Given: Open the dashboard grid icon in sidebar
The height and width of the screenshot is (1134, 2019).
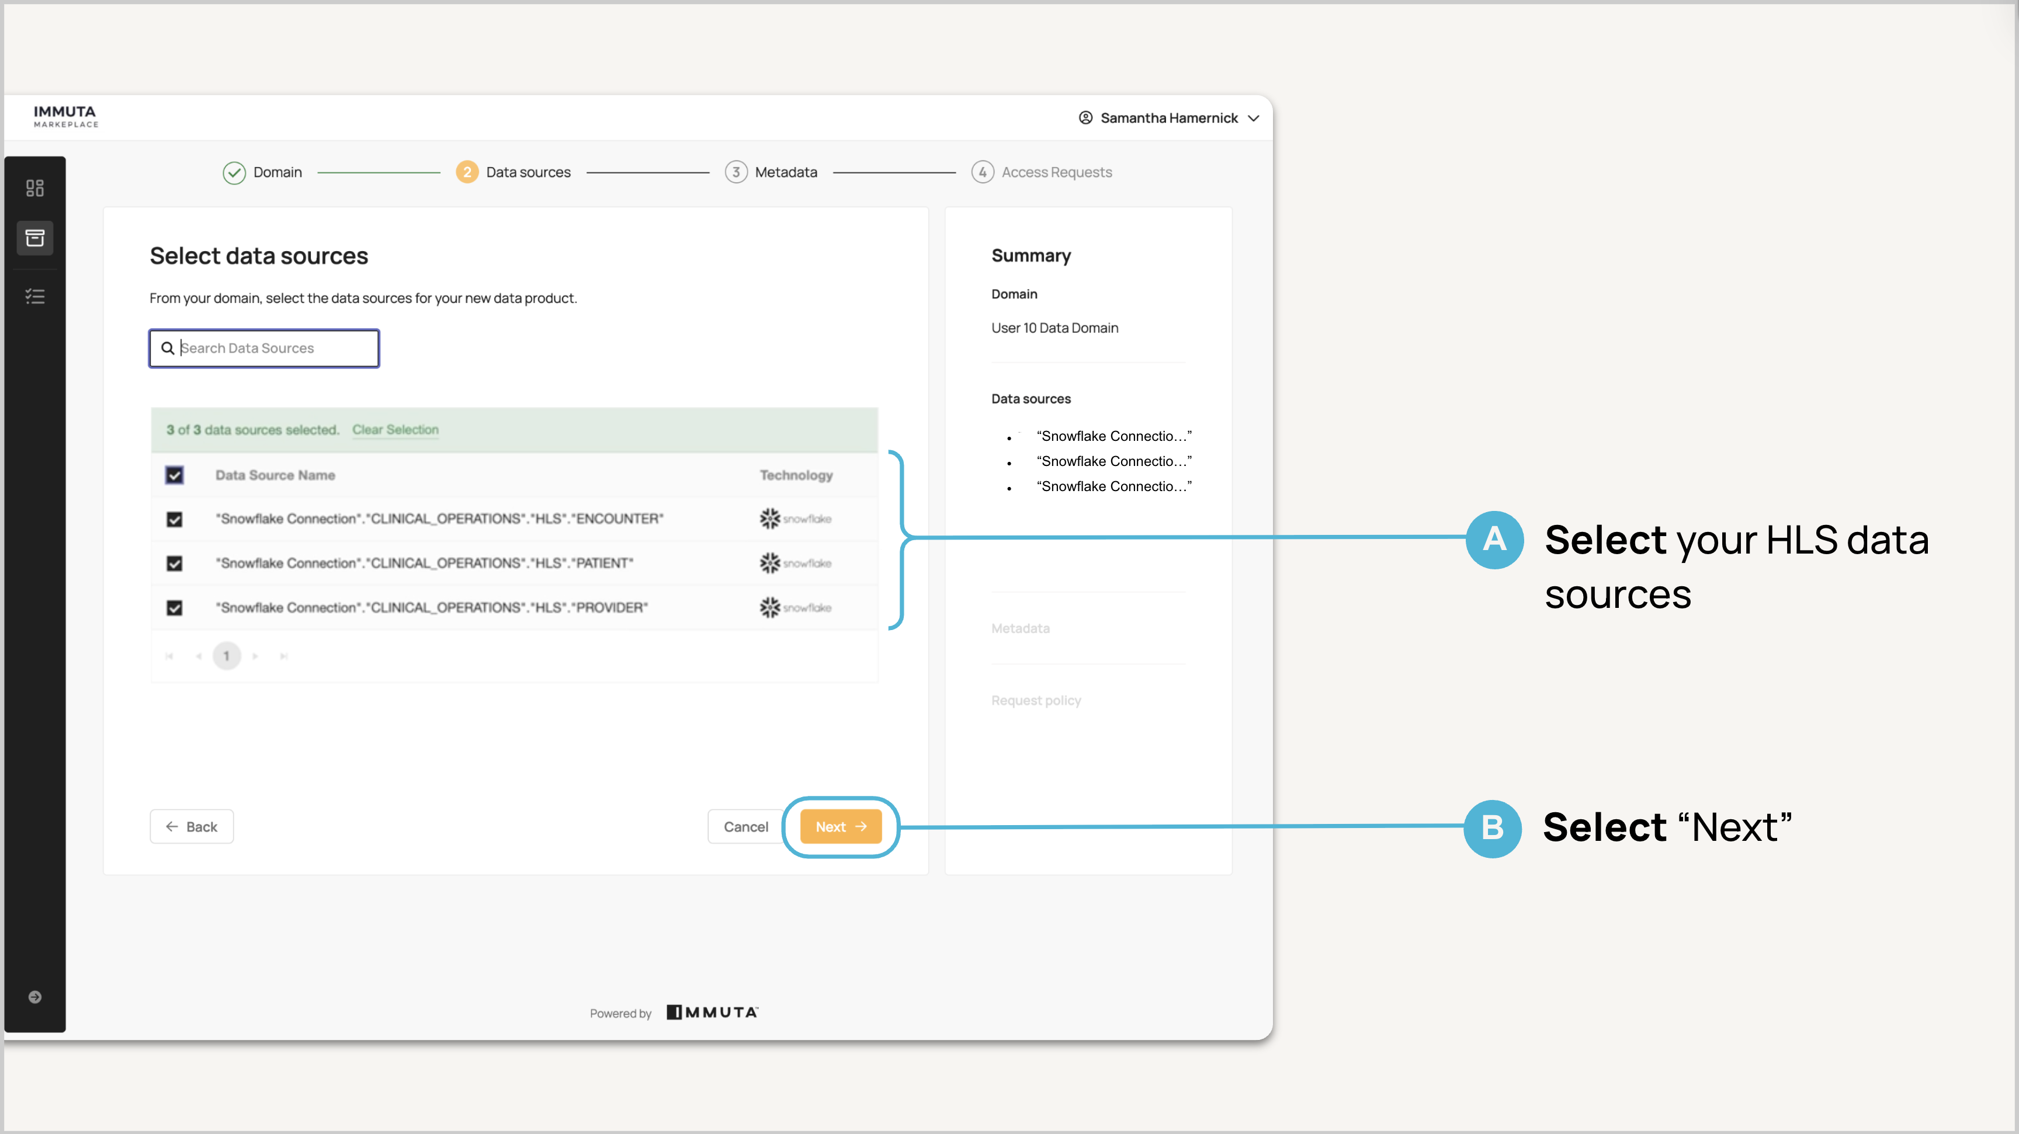Looking at the screenshot, I should coord(34,188).
